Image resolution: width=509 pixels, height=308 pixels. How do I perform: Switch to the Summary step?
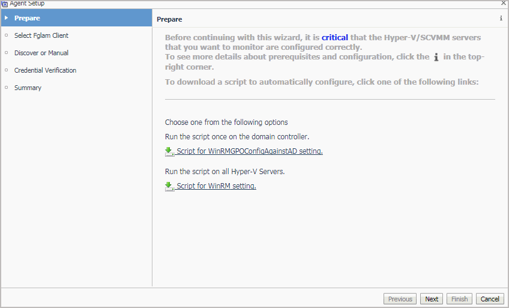pos(28,88)
